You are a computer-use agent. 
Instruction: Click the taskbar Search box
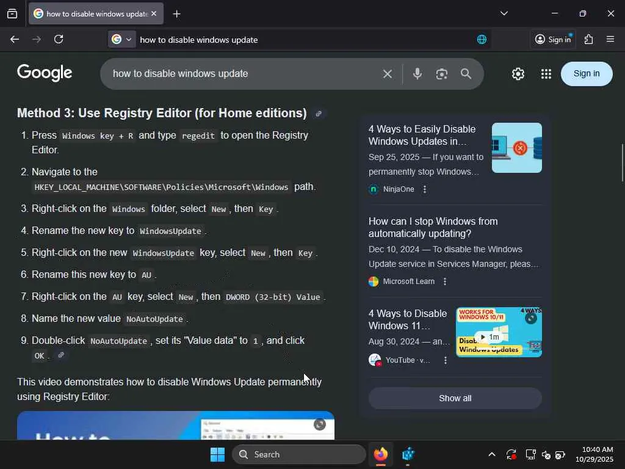(x=299, y=454)
